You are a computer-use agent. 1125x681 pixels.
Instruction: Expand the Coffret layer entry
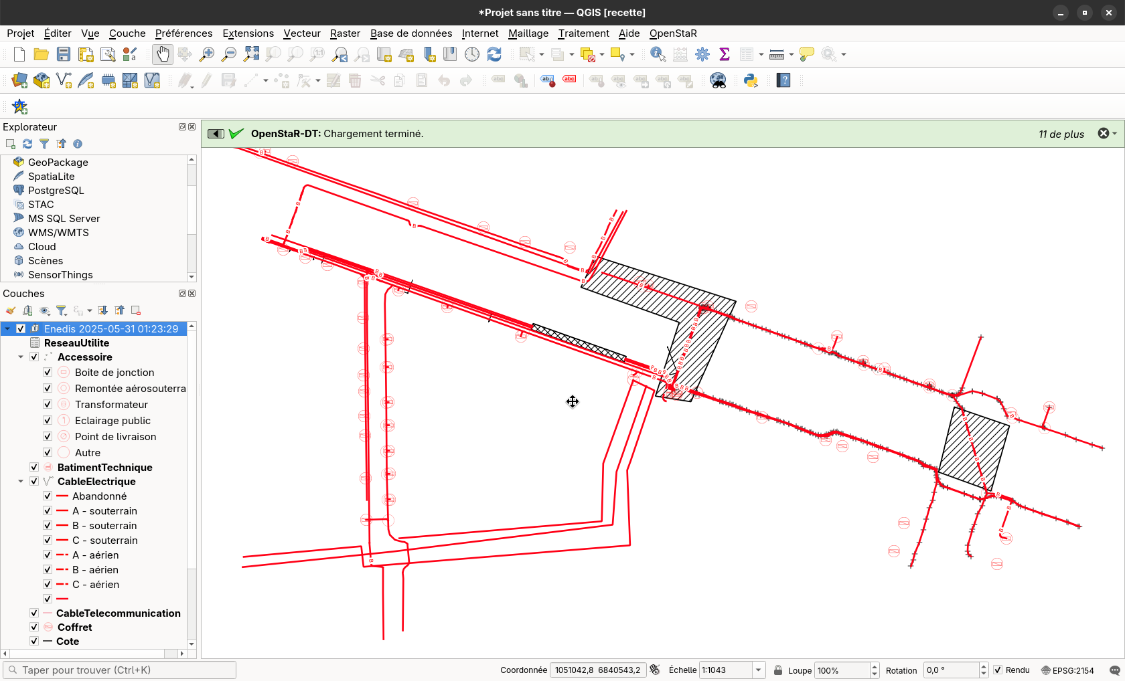20,627
